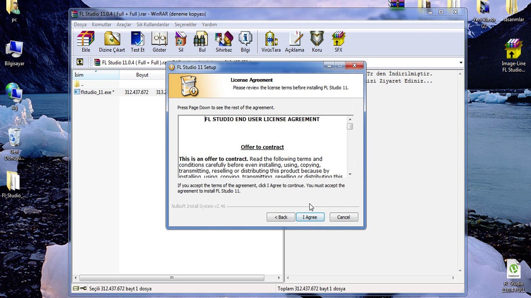Image resolution: width=531 pixels, height=298 pixels.
Task: Click the Koru protect icon
Action: click(x=317, y=42)
